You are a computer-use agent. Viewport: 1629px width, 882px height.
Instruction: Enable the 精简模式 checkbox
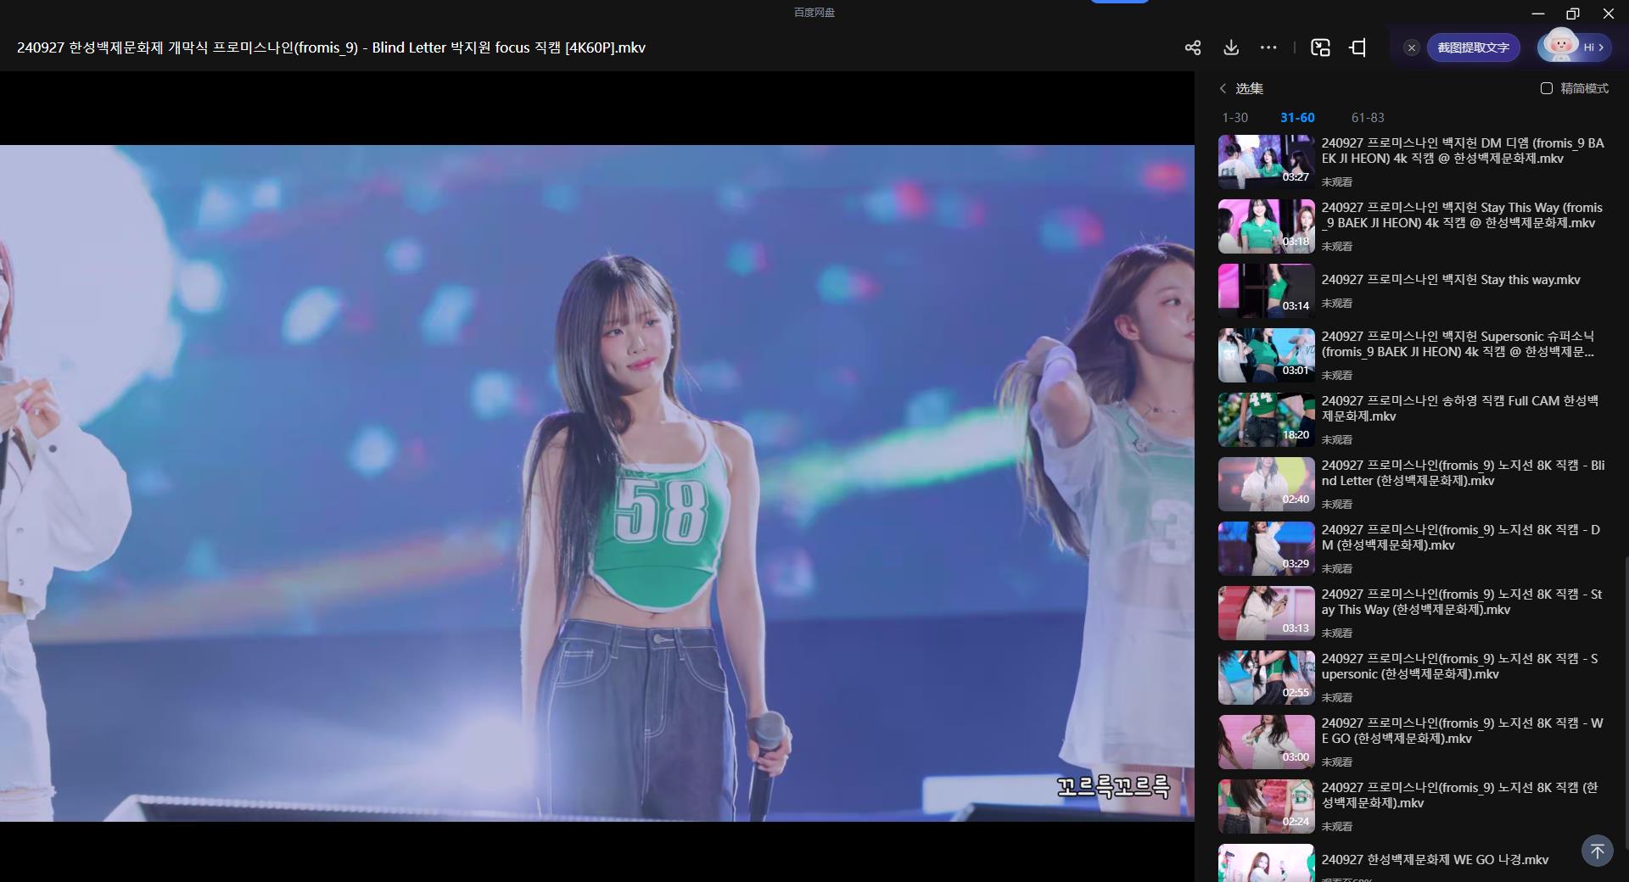point(1547,88)
